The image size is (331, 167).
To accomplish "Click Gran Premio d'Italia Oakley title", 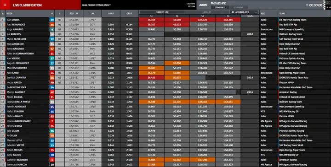I will (x=96, y=5).
